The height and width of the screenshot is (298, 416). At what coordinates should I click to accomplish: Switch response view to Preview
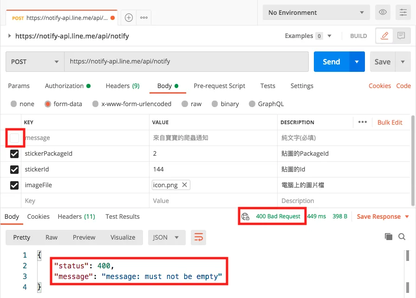click(84, 237)
